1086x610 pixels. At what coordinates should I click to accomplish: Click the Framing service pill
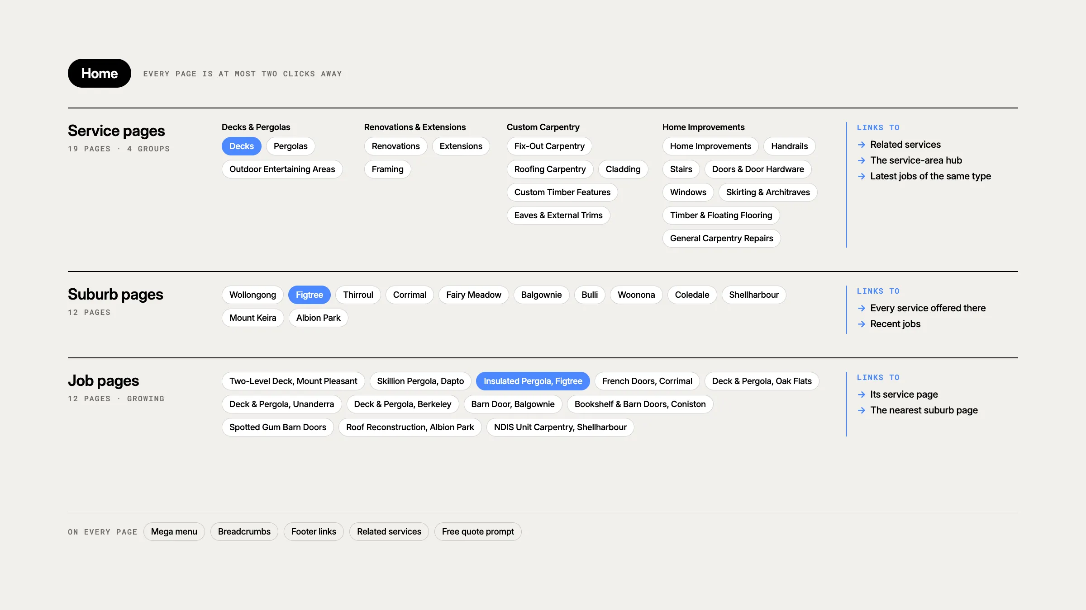pos(388,169)
